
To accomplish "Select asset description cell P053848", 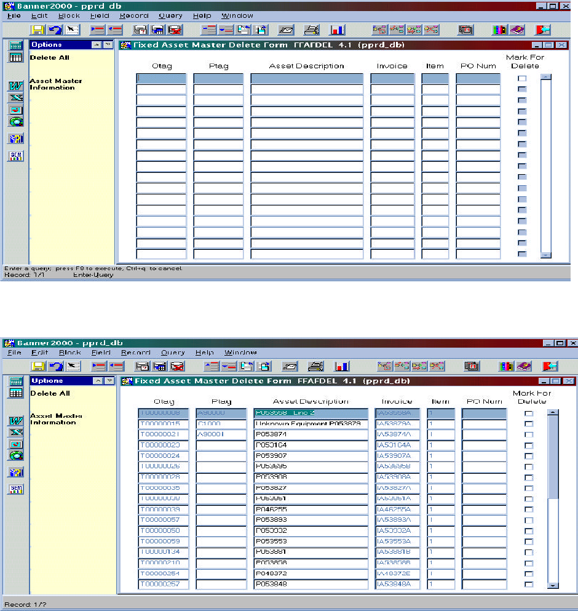I will [311, 584].
